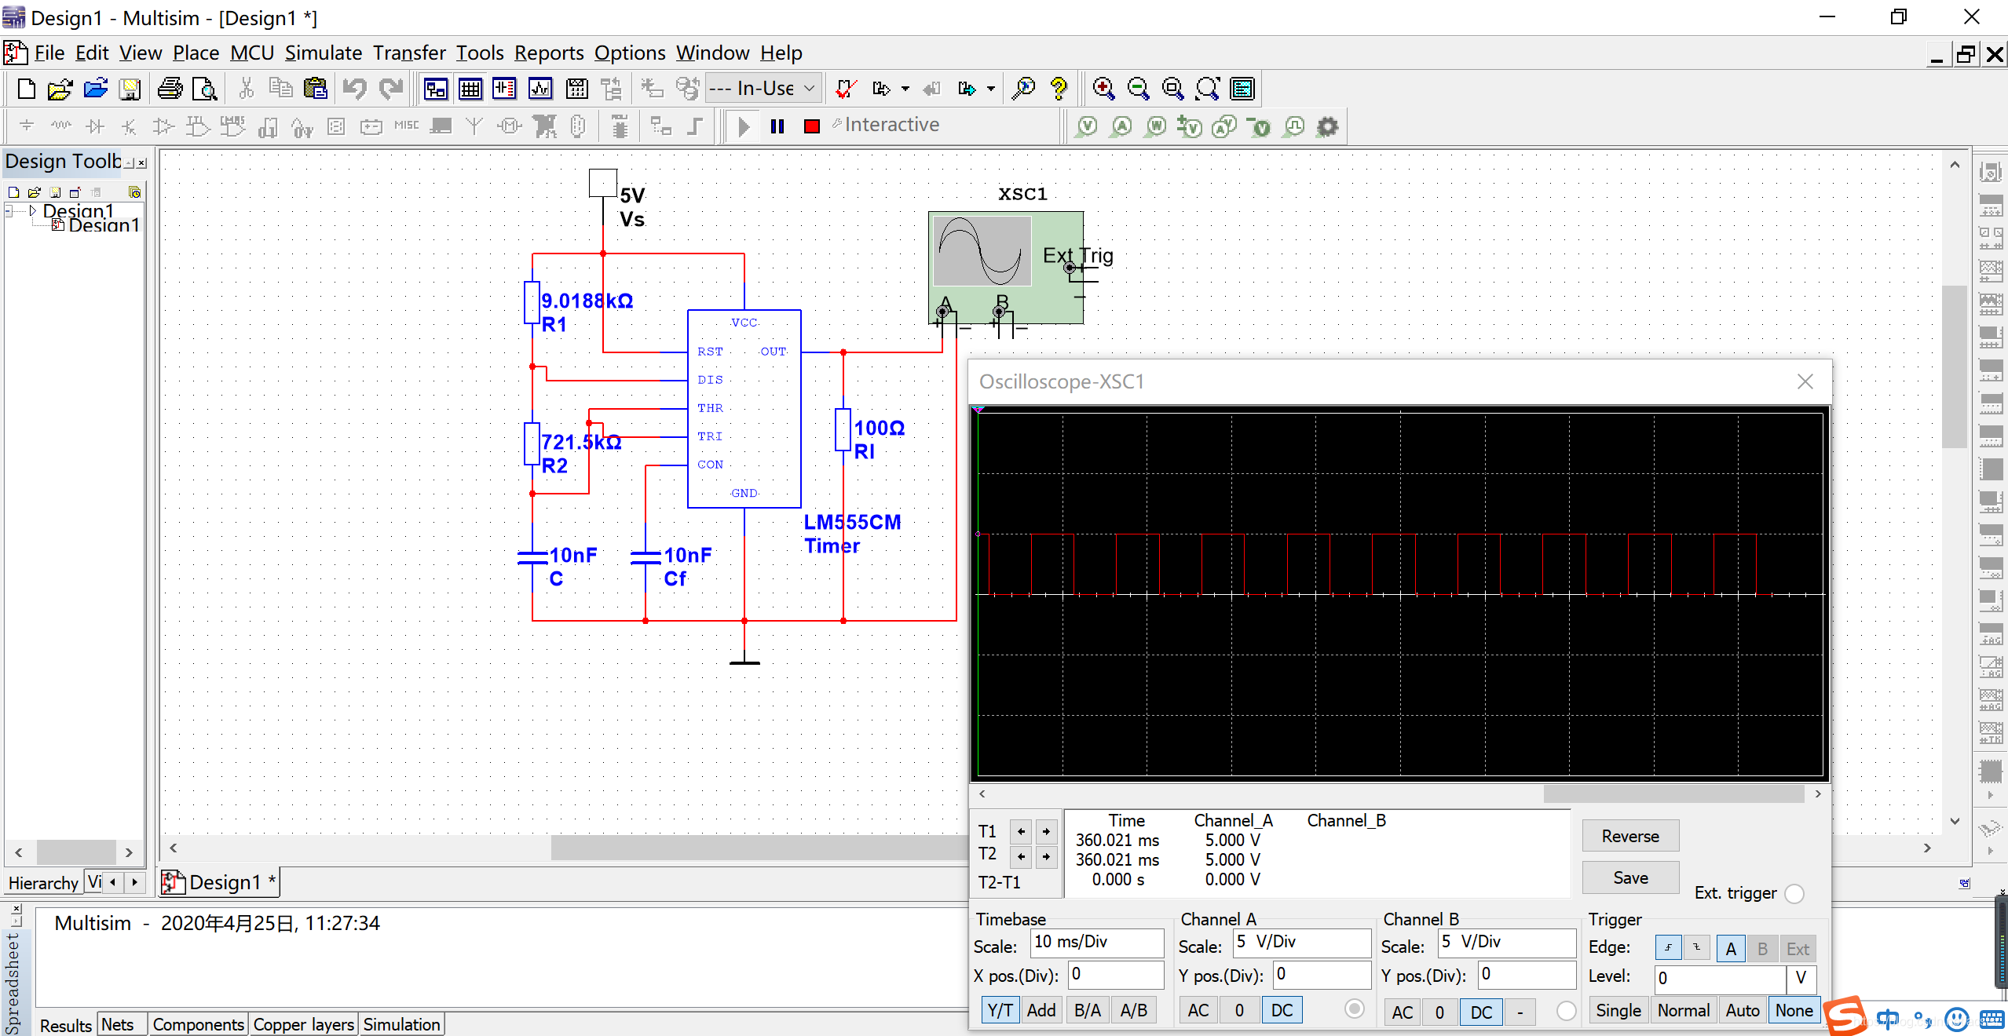Open the Grapher view icon

click(540, 89)
